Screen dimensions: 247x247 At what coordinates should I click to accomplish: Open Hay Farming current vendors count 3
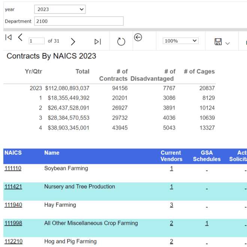172,205
